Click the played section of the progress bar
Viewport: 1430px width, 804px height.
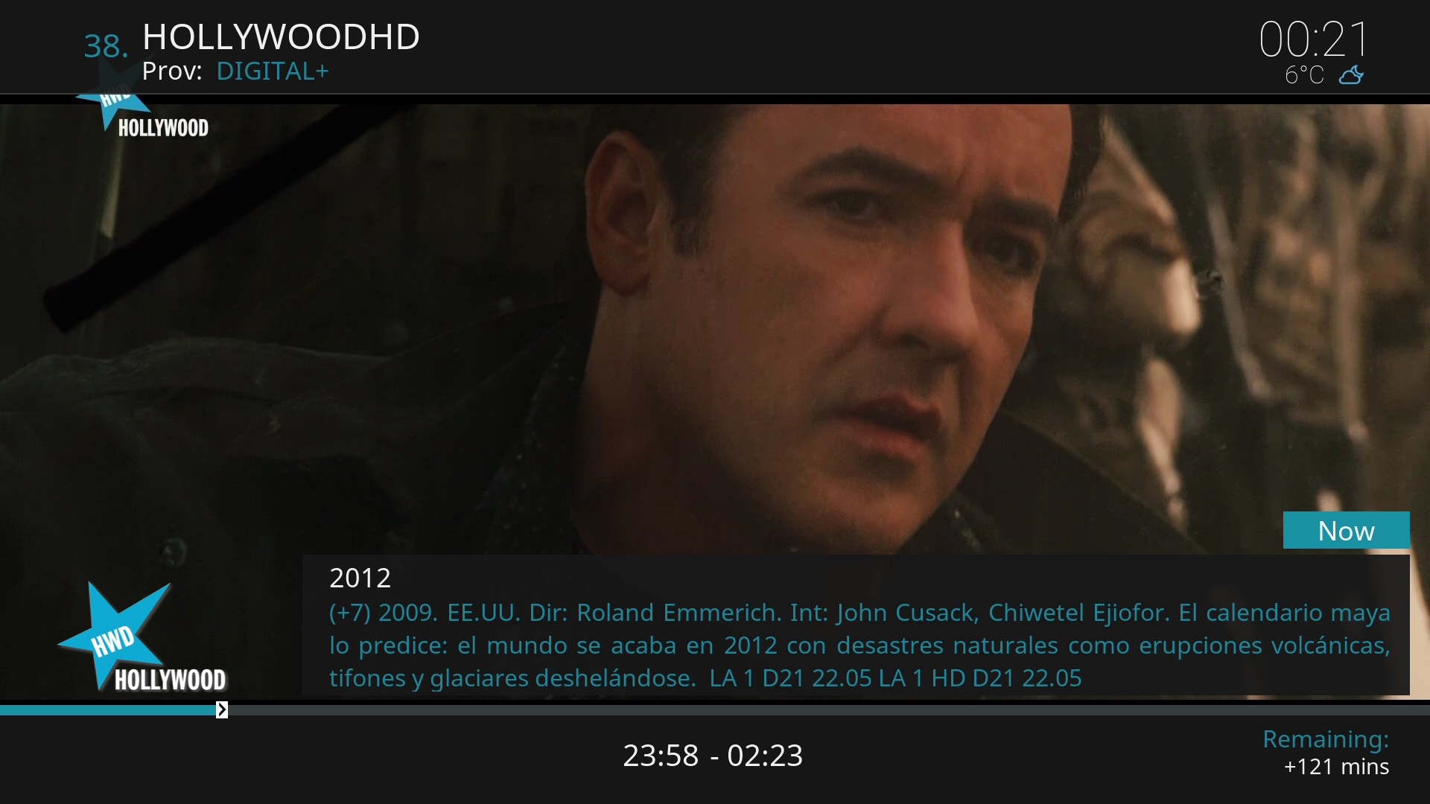pos(108,711)
